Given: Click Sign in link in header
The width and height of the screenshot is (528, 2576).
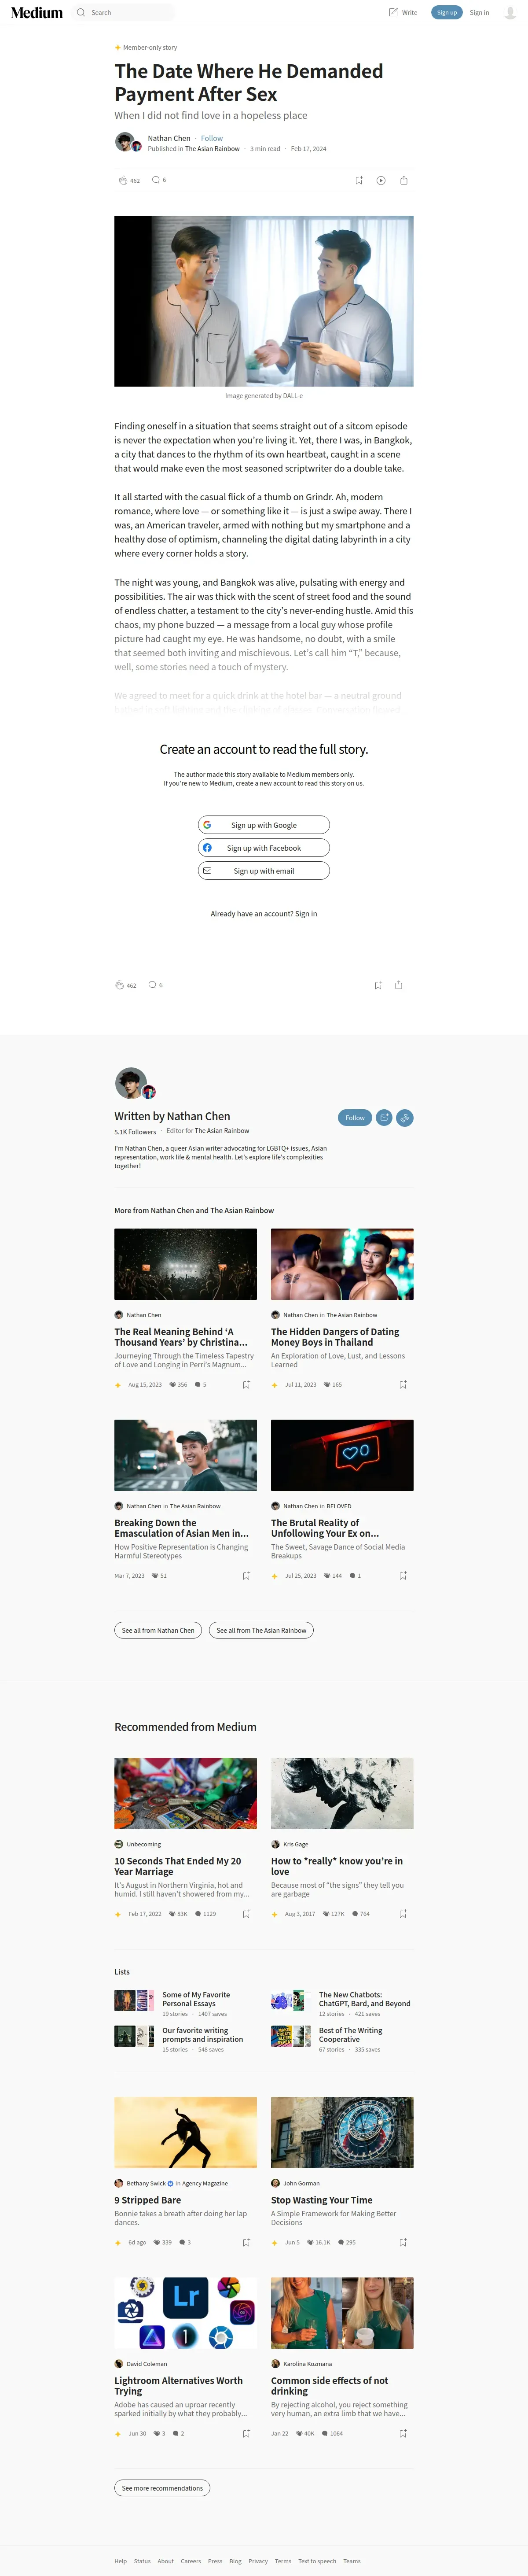Looking at the screenshot, I should 480,13.
